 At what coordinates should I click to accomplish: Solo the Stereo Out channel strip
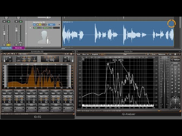click(x=20, y=45)
